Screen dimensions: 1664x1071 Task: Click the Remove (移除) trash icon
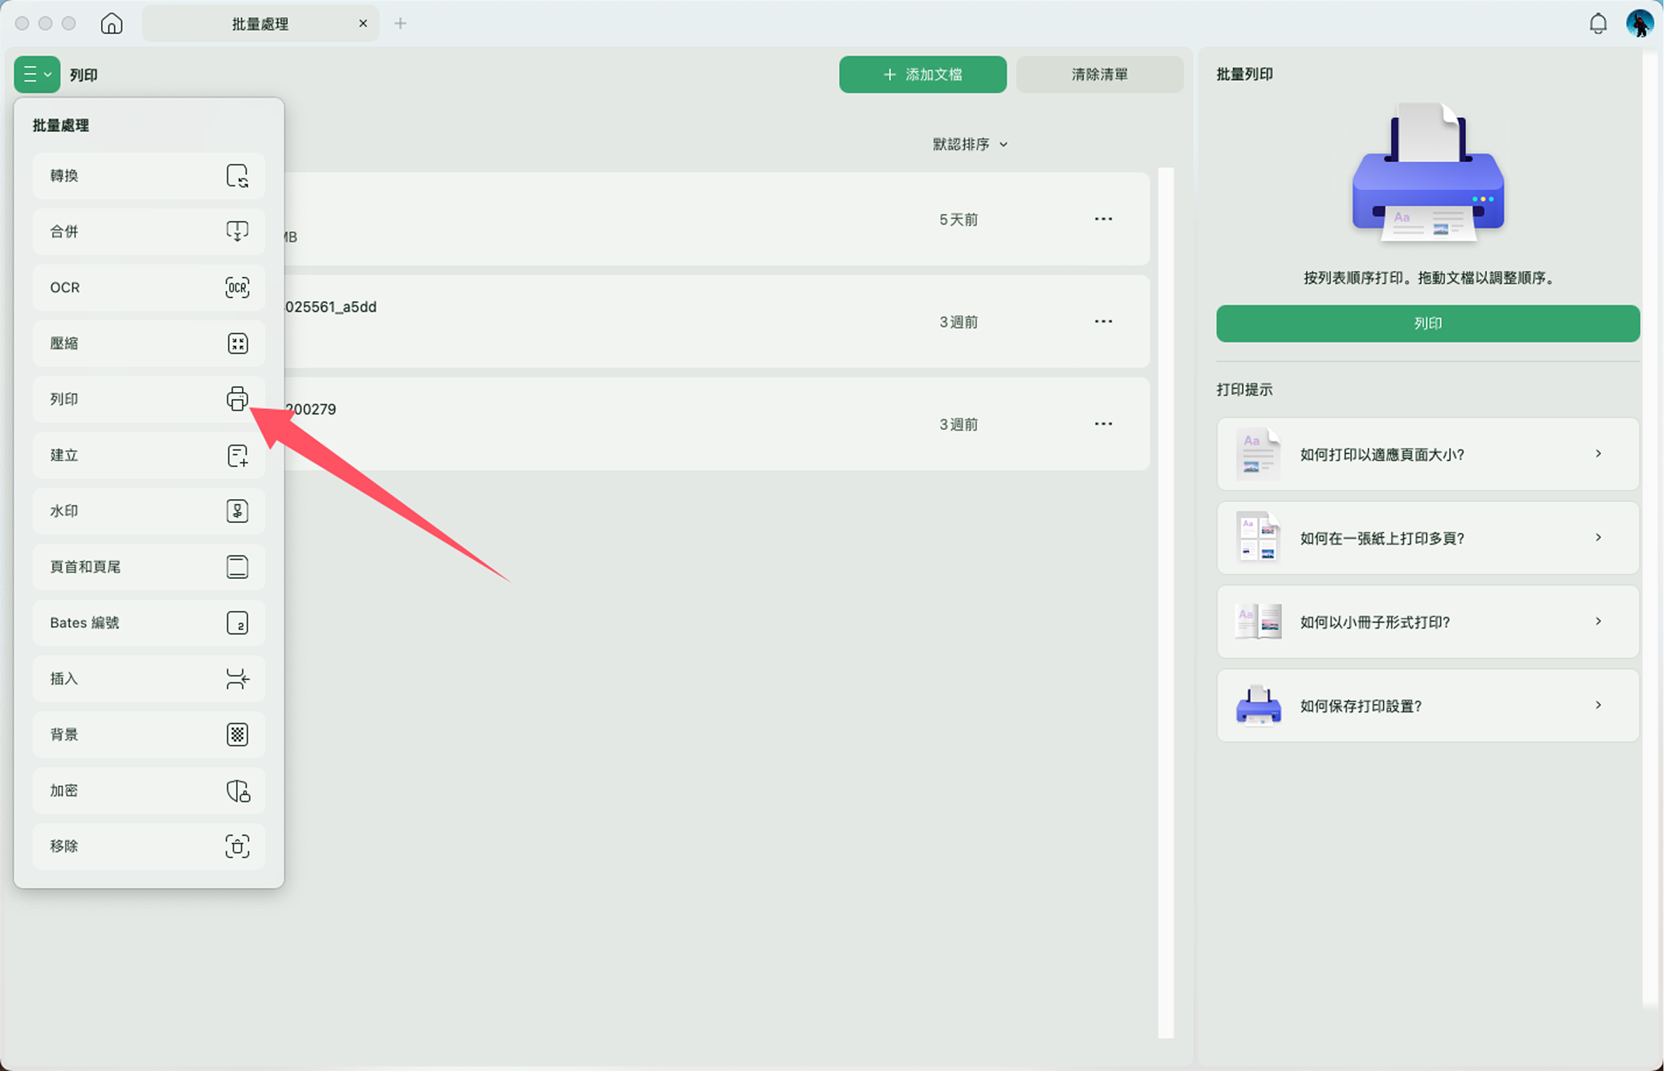(237, 846)
